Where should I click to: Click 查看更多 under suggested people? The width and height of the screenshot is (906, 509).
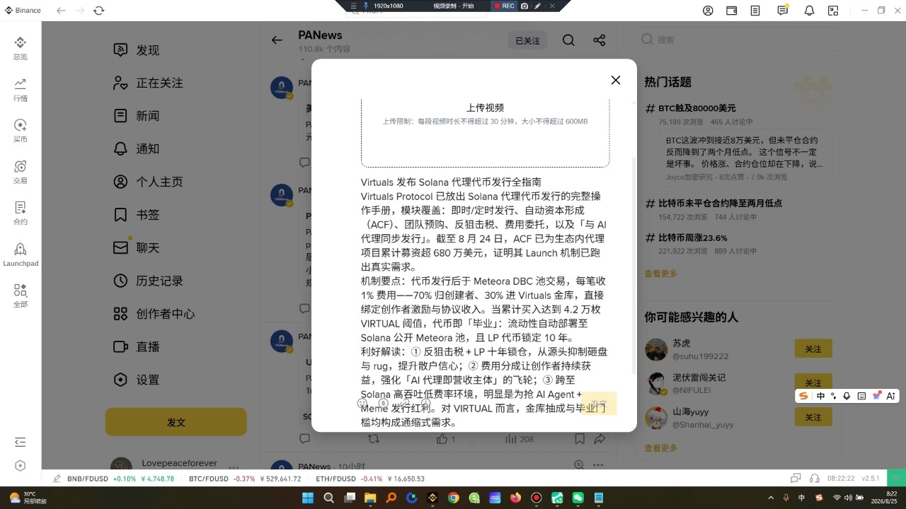pos(660,447)
